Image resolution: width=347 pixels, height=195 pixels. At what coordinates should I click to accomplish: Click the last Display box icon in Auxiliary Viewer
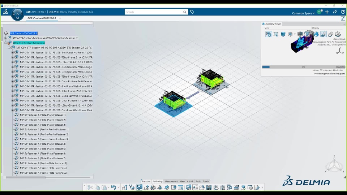tap(338, 34)
